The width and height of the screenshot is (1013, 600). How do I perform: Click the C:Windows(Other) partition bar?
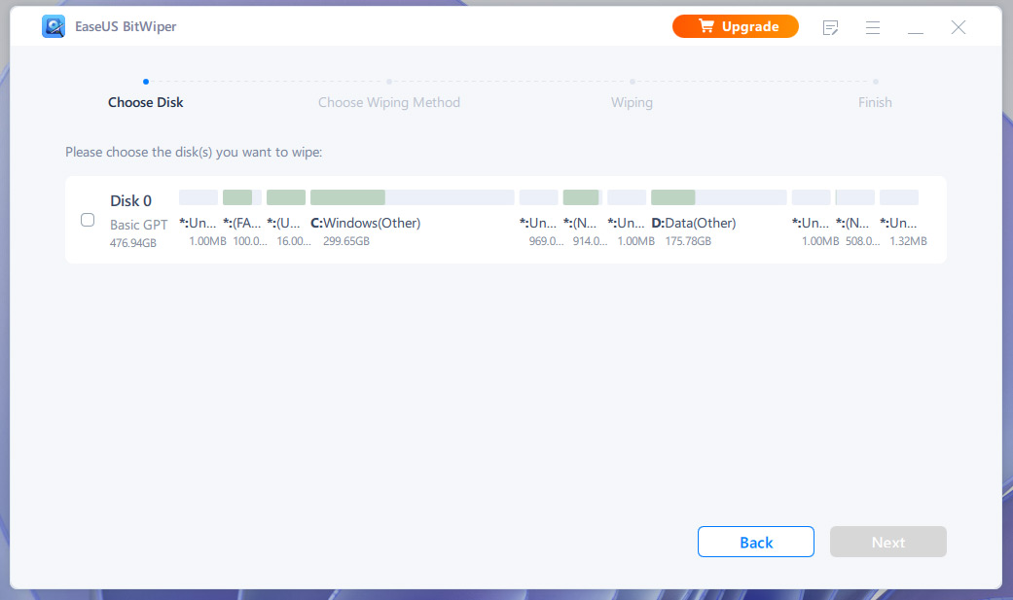point(413,197)
